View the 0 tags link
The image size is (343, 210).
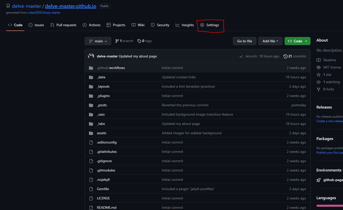145,41
